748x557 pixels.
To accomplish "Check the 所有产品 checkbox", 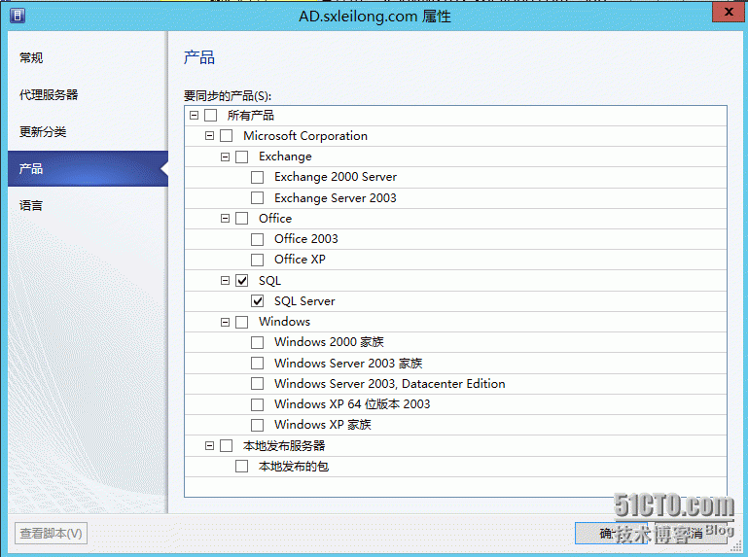I will tap(210, 116).
